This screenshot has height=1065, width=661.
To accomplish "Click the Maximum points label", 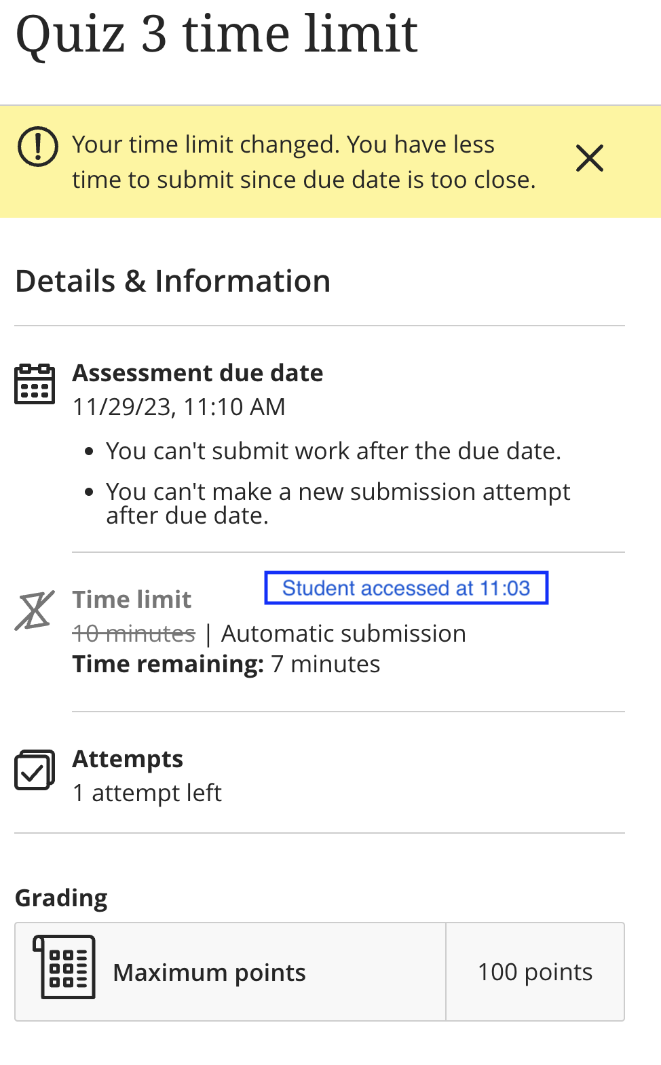I will [210, 973].
